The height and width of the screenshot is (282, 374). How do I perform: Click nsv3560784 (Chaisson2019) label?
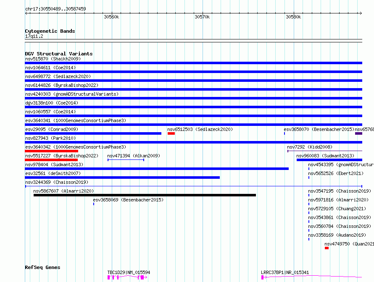pyautogui.click(x=340, y=226)
